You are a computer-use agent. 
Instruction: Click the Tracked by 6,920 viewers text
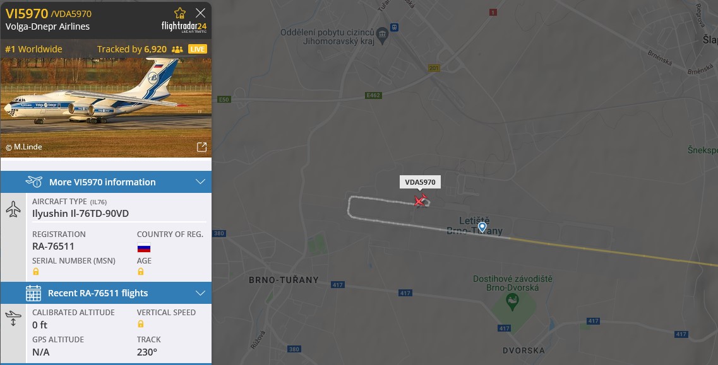pyautogui.click(x=132, y=49)
